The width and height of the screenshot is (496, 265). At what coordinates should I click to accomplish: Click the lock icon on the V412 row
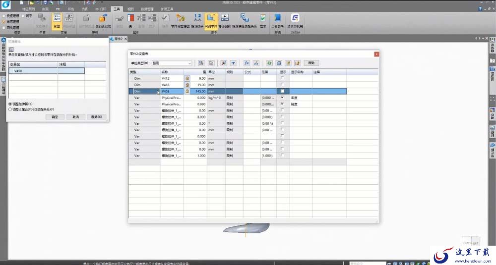pyautogui.click(x=187, y=78)
